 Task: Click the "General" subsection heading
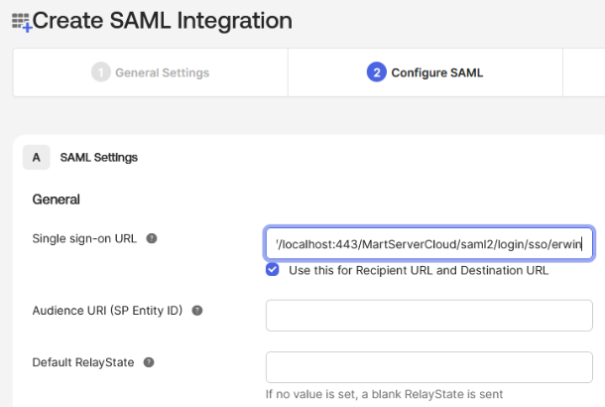(57, 200)
